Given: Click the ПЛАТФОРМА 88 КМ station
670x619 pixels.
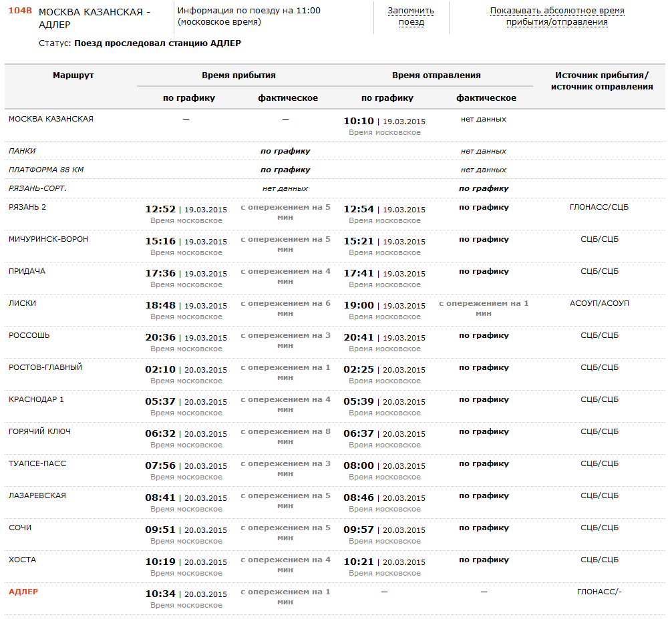Looking at the screenshot, I should [x=46, y=170].
